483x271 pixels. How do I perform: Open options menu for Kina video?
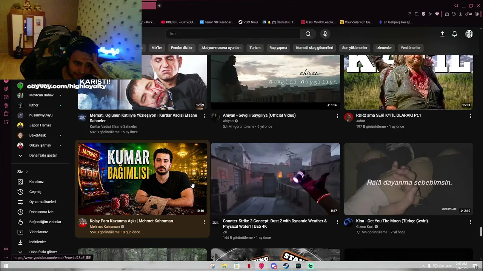471,222
